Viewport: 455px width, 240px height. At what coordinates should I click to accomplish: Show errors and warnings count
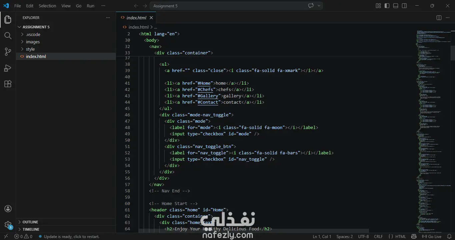point(23,236)
